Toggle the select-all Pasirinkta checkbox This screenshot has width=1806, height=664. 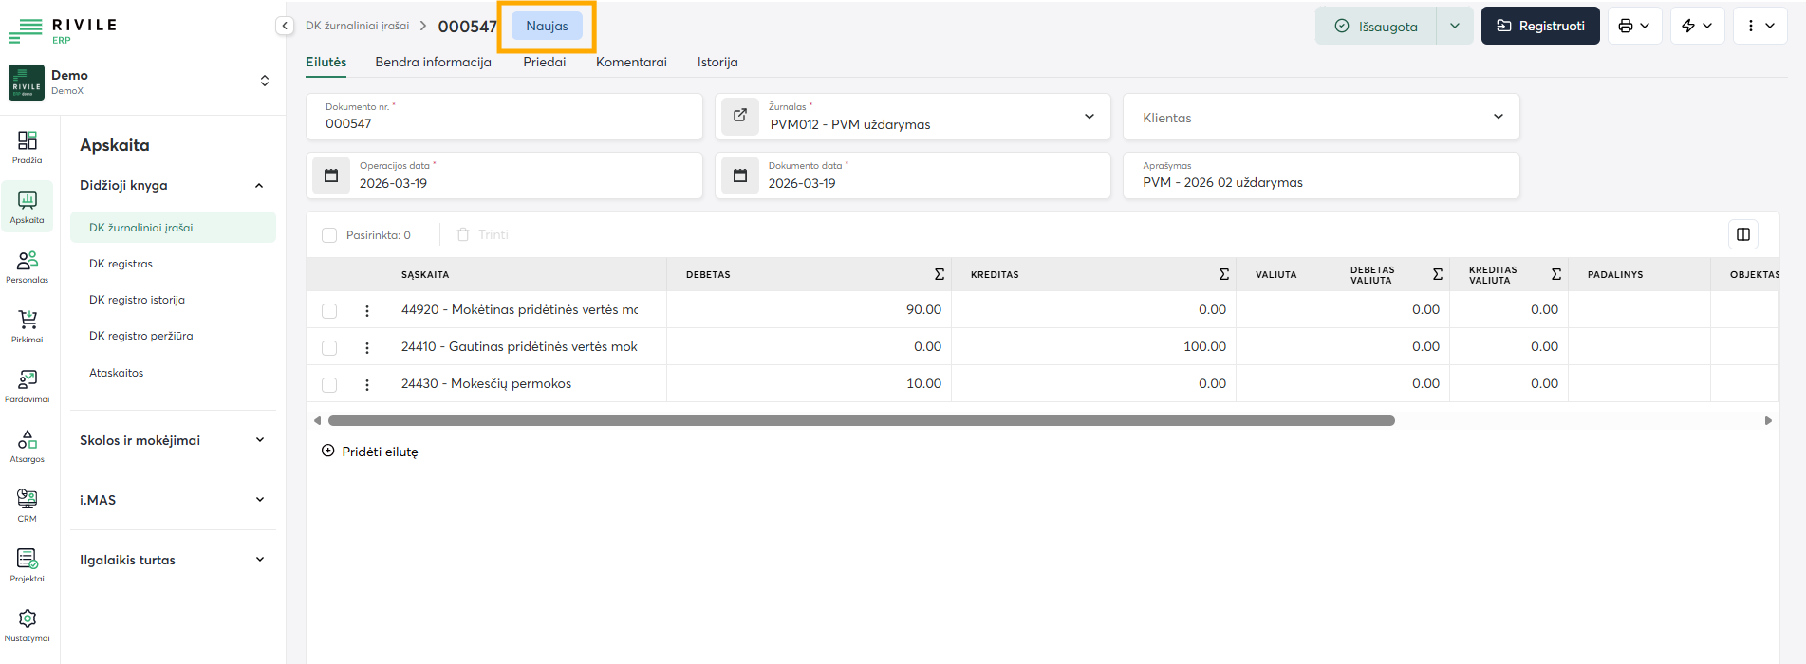tap(329, 235)
